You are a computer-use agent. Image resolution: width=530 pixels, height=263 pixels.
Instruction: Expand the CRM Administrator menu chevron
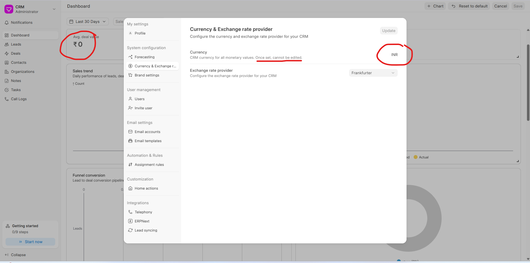(54, 9)
